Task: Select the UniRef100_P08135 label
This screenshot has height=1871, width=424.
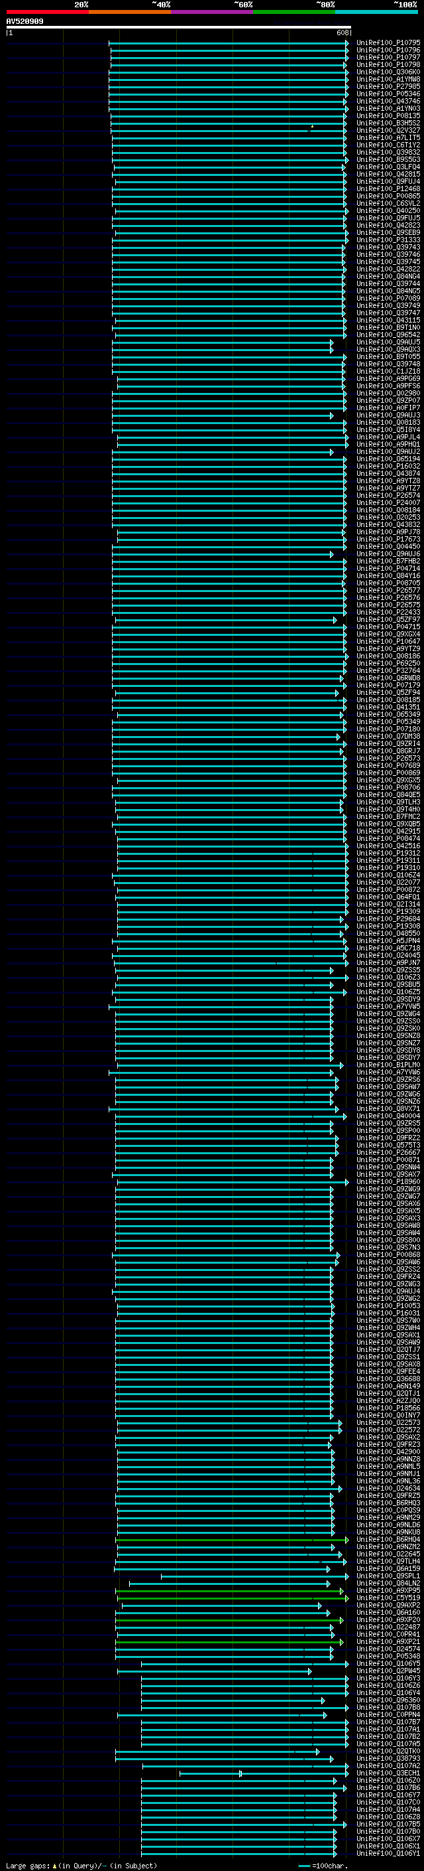Action: pyautogui.click(x=388, y=115)
